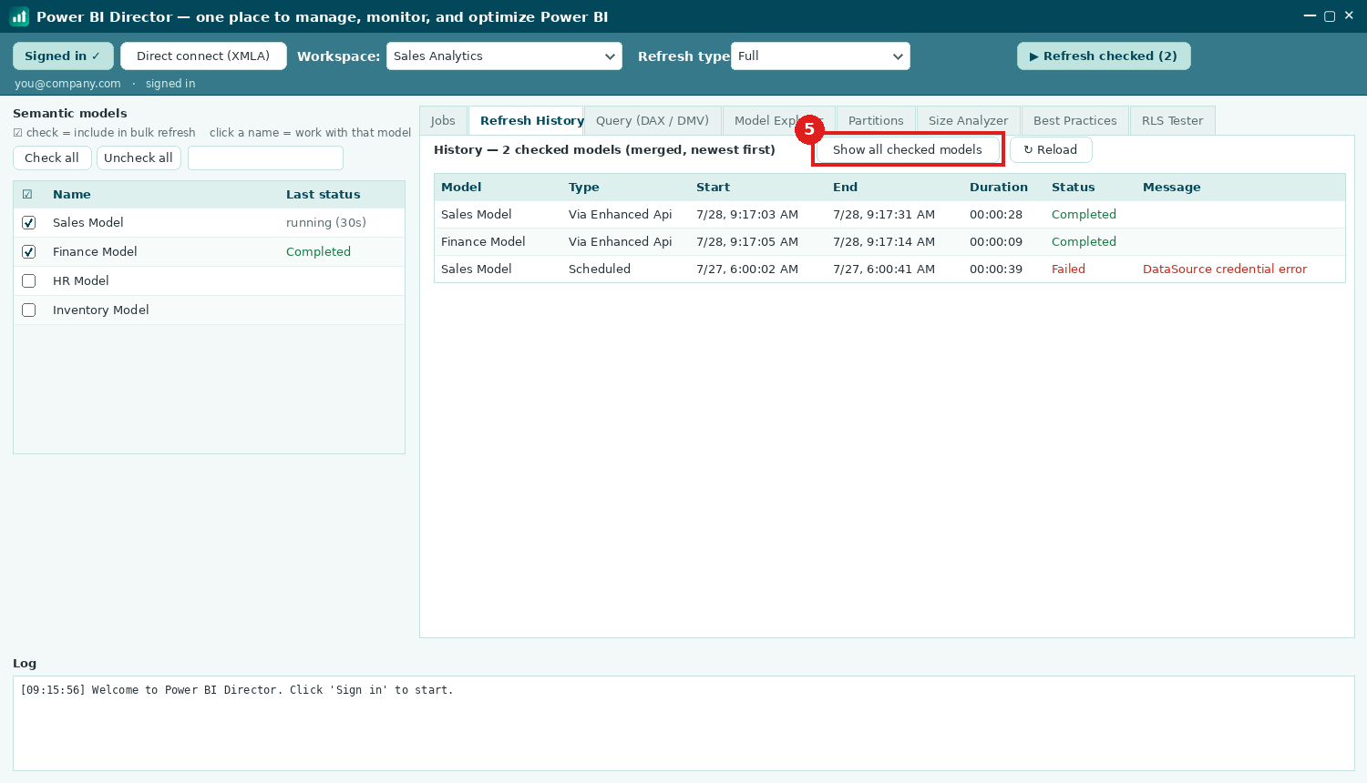The image size is (1367, 783).
Task: Click the DataSource credential error message
Action: 1225,269
